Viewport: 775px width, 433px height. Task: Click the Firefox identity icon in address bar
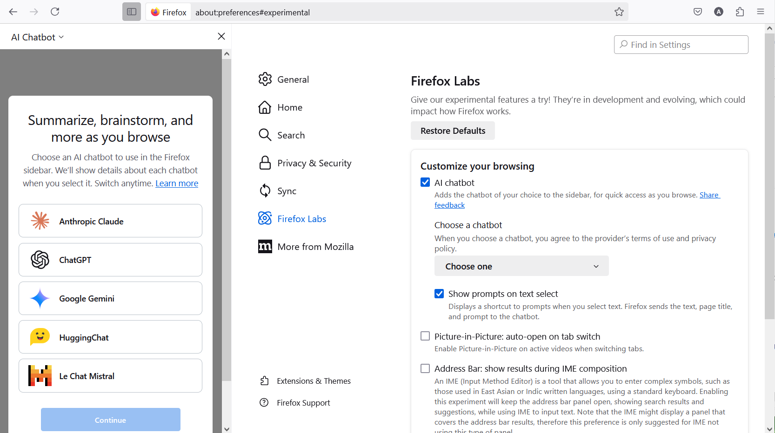[x=168, y=12]
